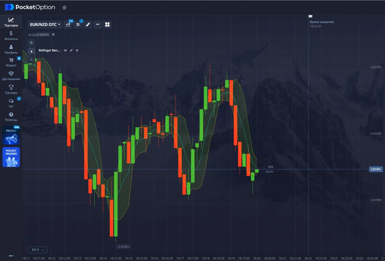Open the Маркет section in sidebar

11,62
